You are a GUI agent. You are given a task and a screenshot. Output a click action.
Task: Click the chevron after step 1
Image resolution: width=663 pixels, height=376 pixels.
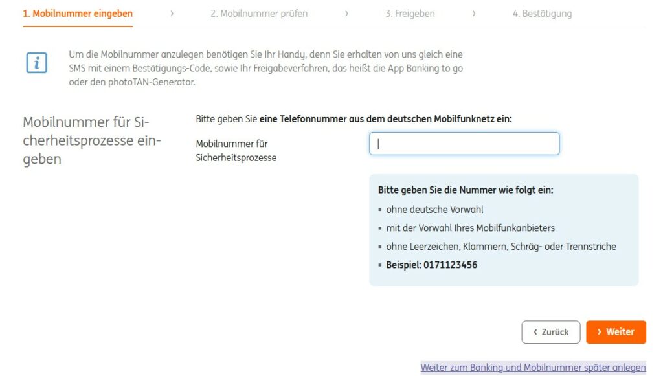pyautogui.click(x=172, y=14)
